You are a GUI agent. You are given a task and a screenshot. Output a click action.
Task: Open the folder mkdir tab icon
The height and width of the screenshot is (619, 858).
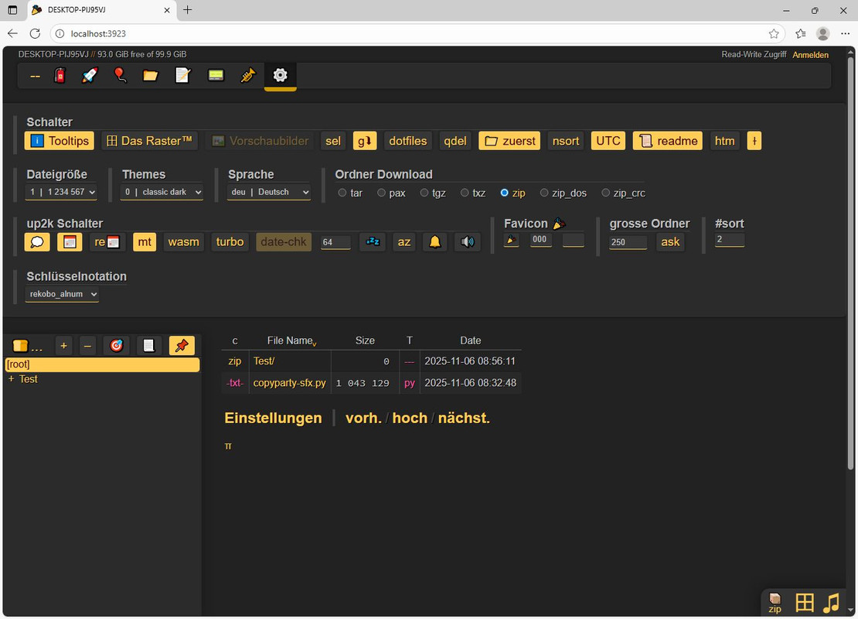(x=151, y=76)
